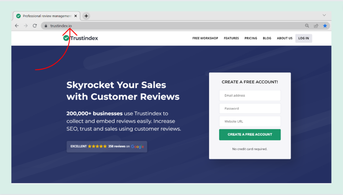The image size is (343, 195).
Task: Click the Excellent 358 Google reviews badge
Action: tap(107, 147)
